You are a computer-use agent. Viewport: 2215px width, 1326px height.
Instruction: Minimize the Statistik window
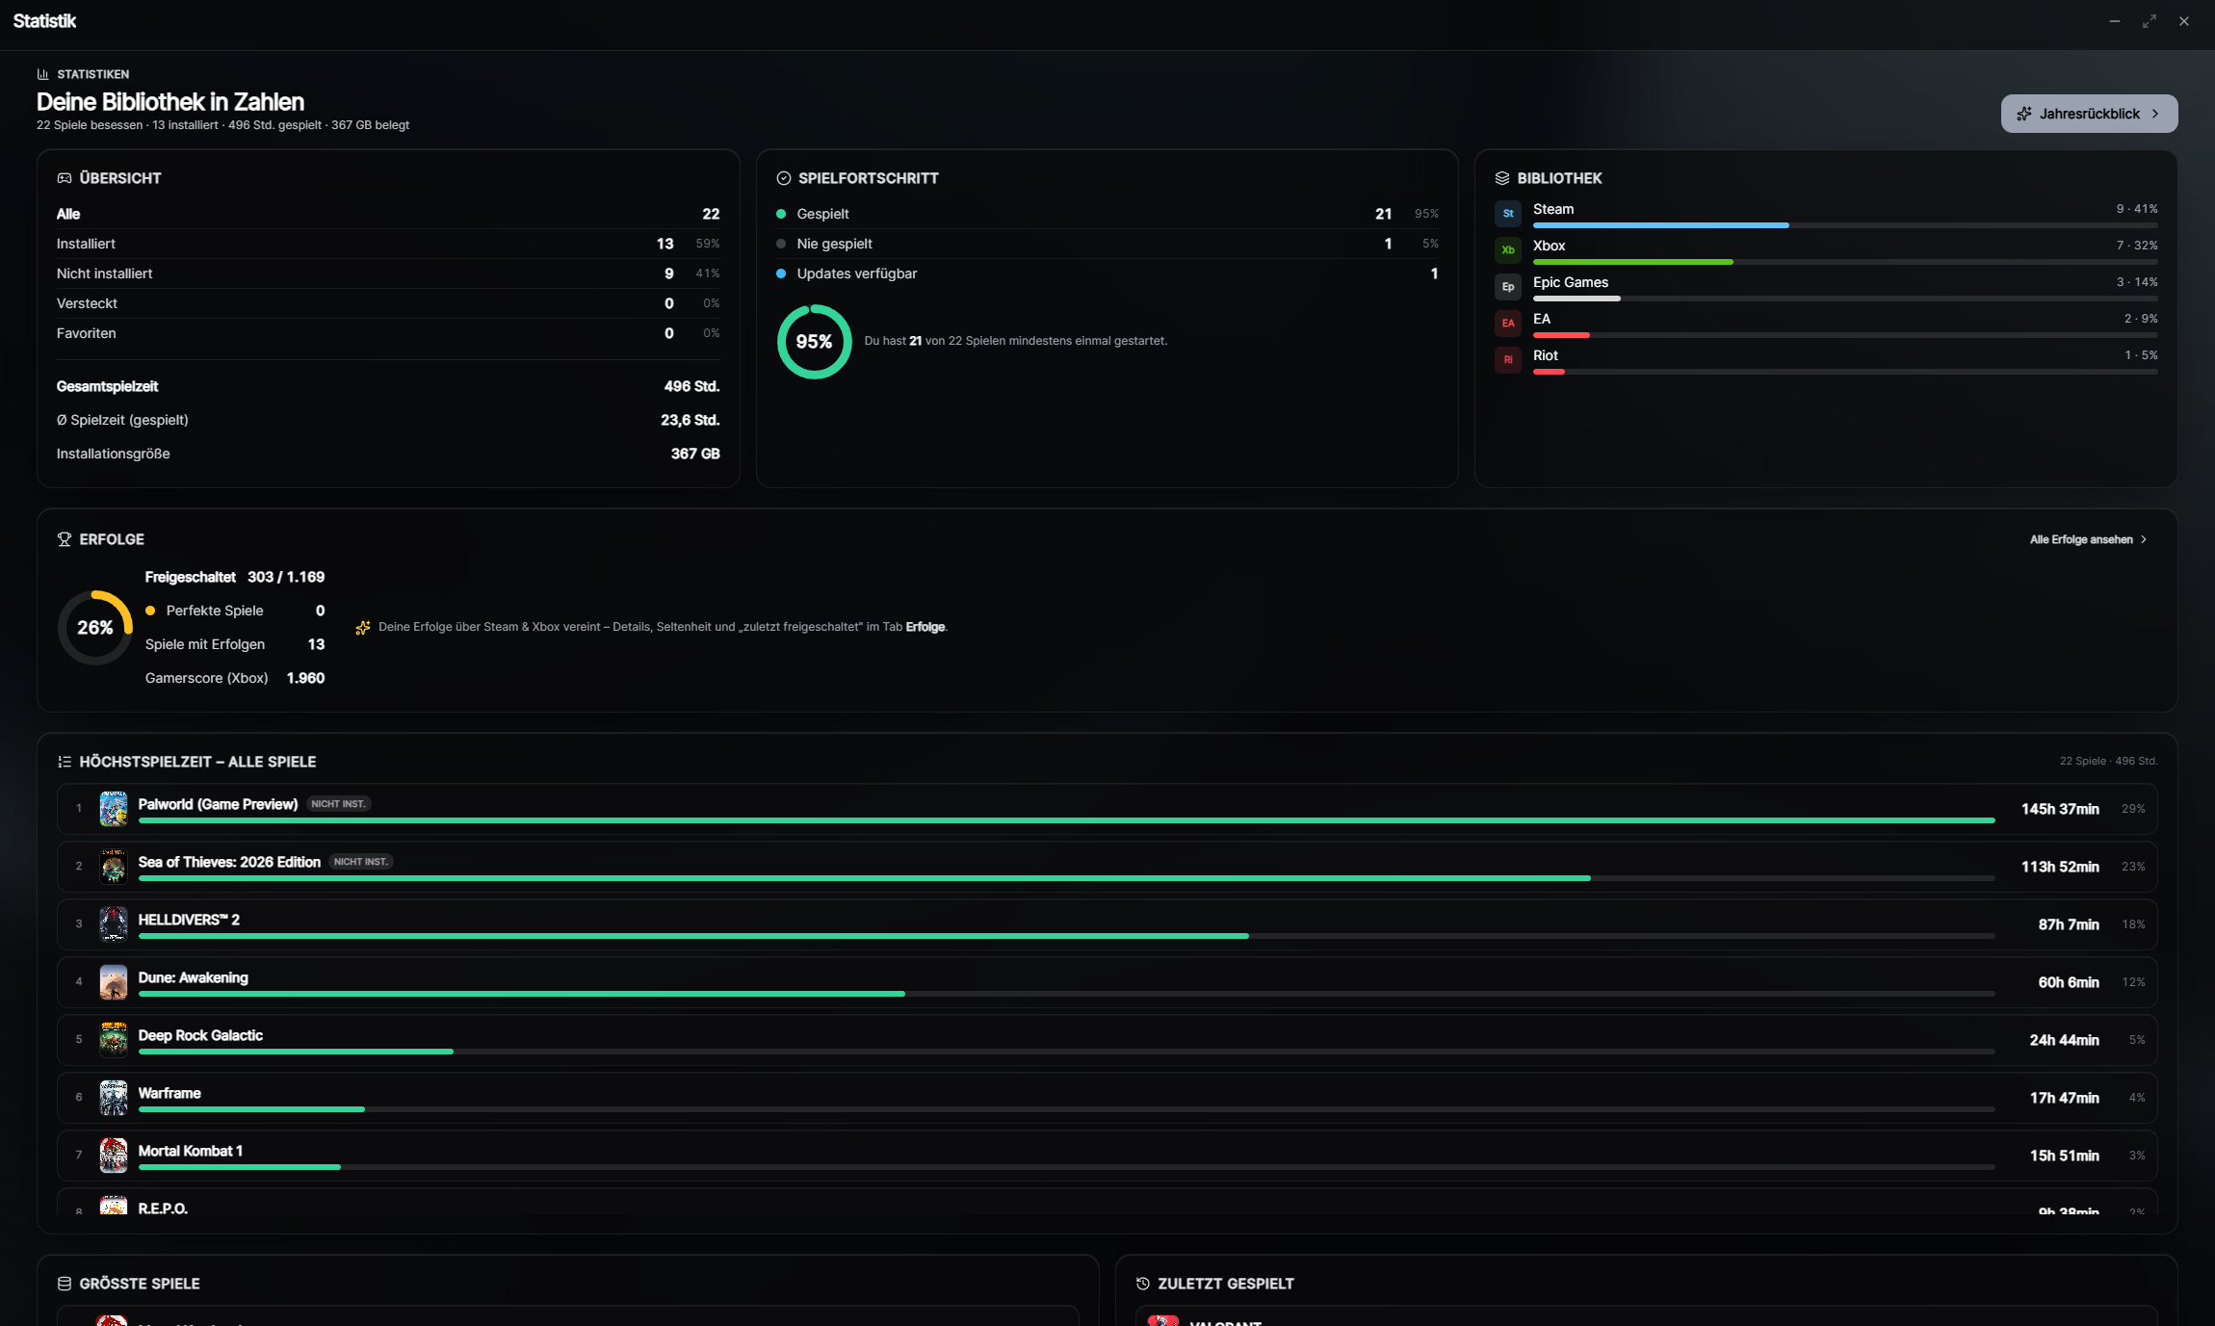point(2115,21)
